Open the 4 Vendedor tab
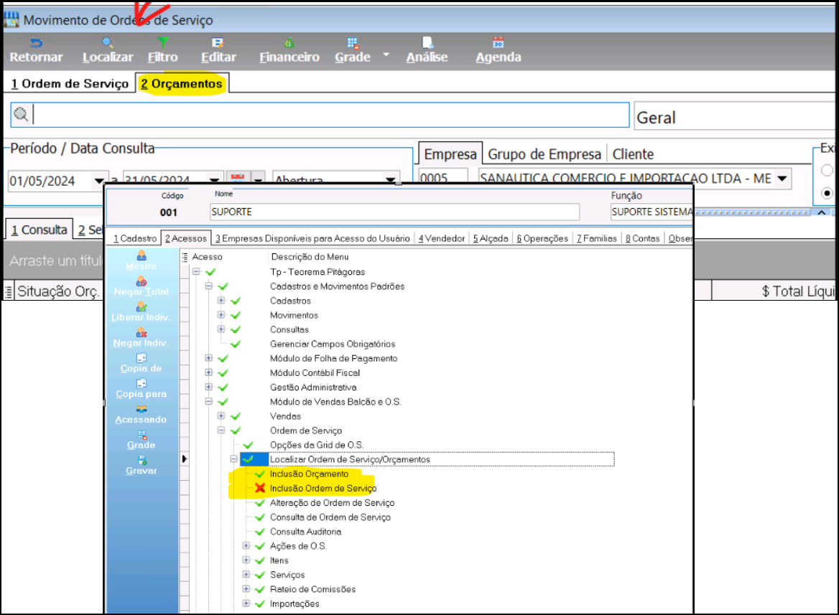Viewport: 839px width, 615px height. (x=442, y=238)
